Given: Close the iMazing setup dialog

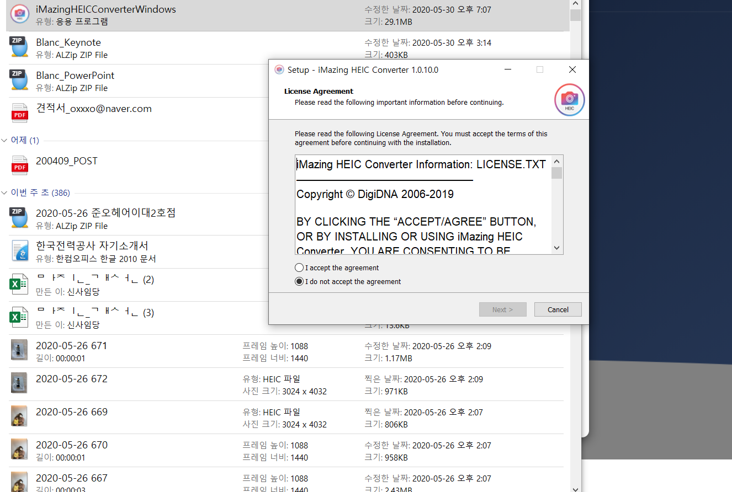Looking at the screenshot, I should (x=572, y=69).
